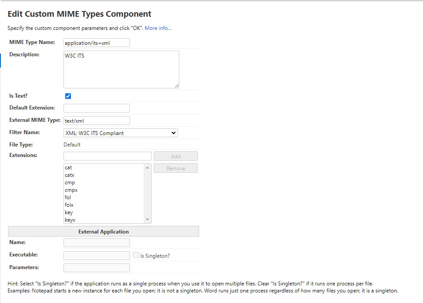Click the Parameters input box
This screenshot has width=423, height=303.
tap(96, 267)
